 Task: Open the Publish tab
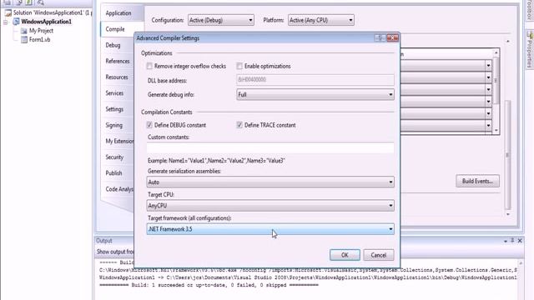point(113,173)
